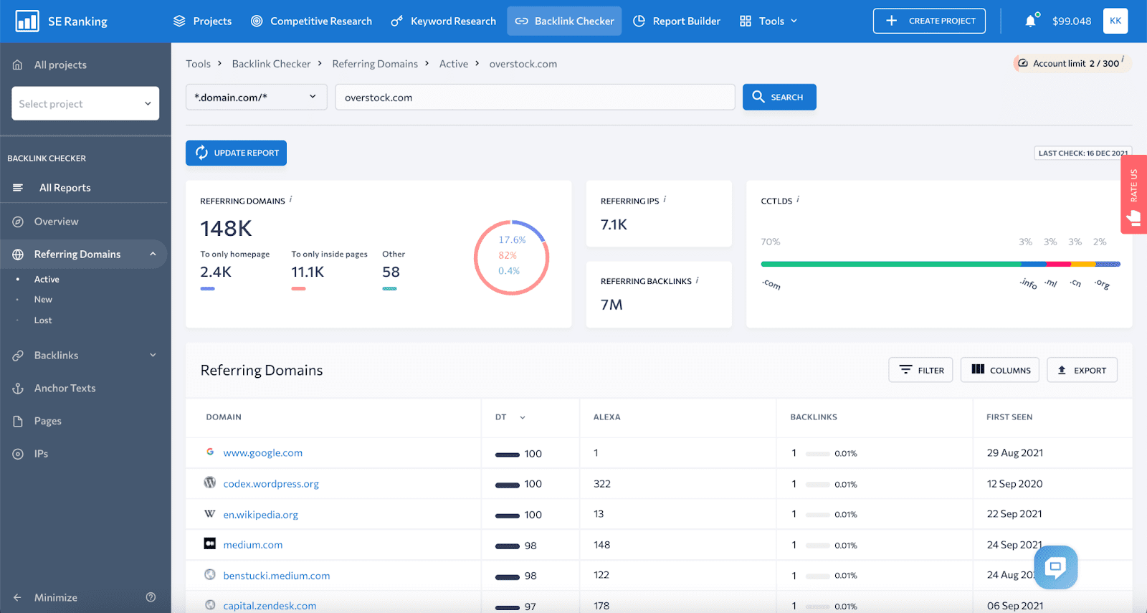Select the Backlink Checker tab

click(564, 21)
